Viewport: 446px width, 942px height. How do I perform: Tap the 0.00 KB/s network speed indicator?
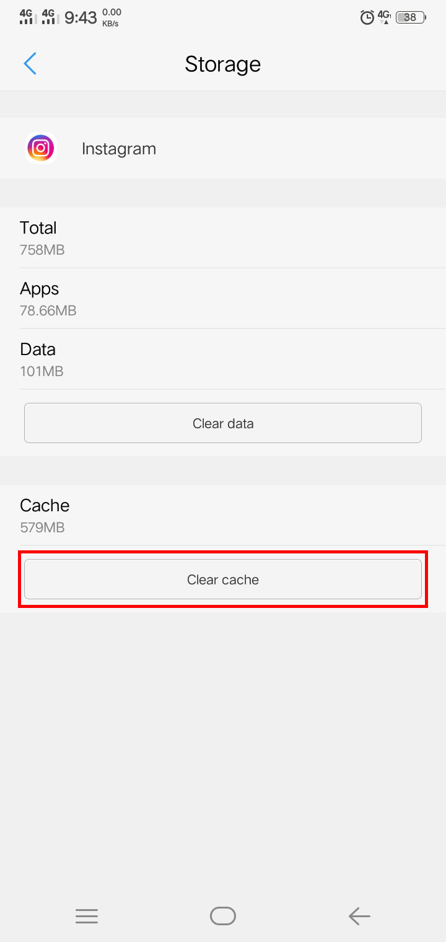tap(111, 17)
